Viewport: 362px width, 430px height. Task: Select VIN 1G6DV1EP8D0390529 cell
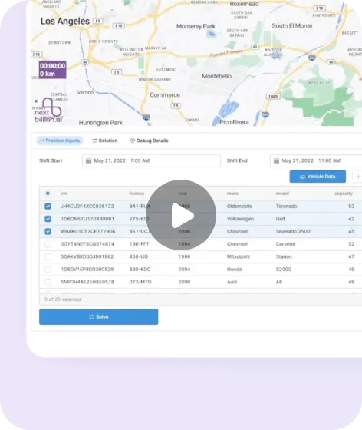[x=87, y=270]
